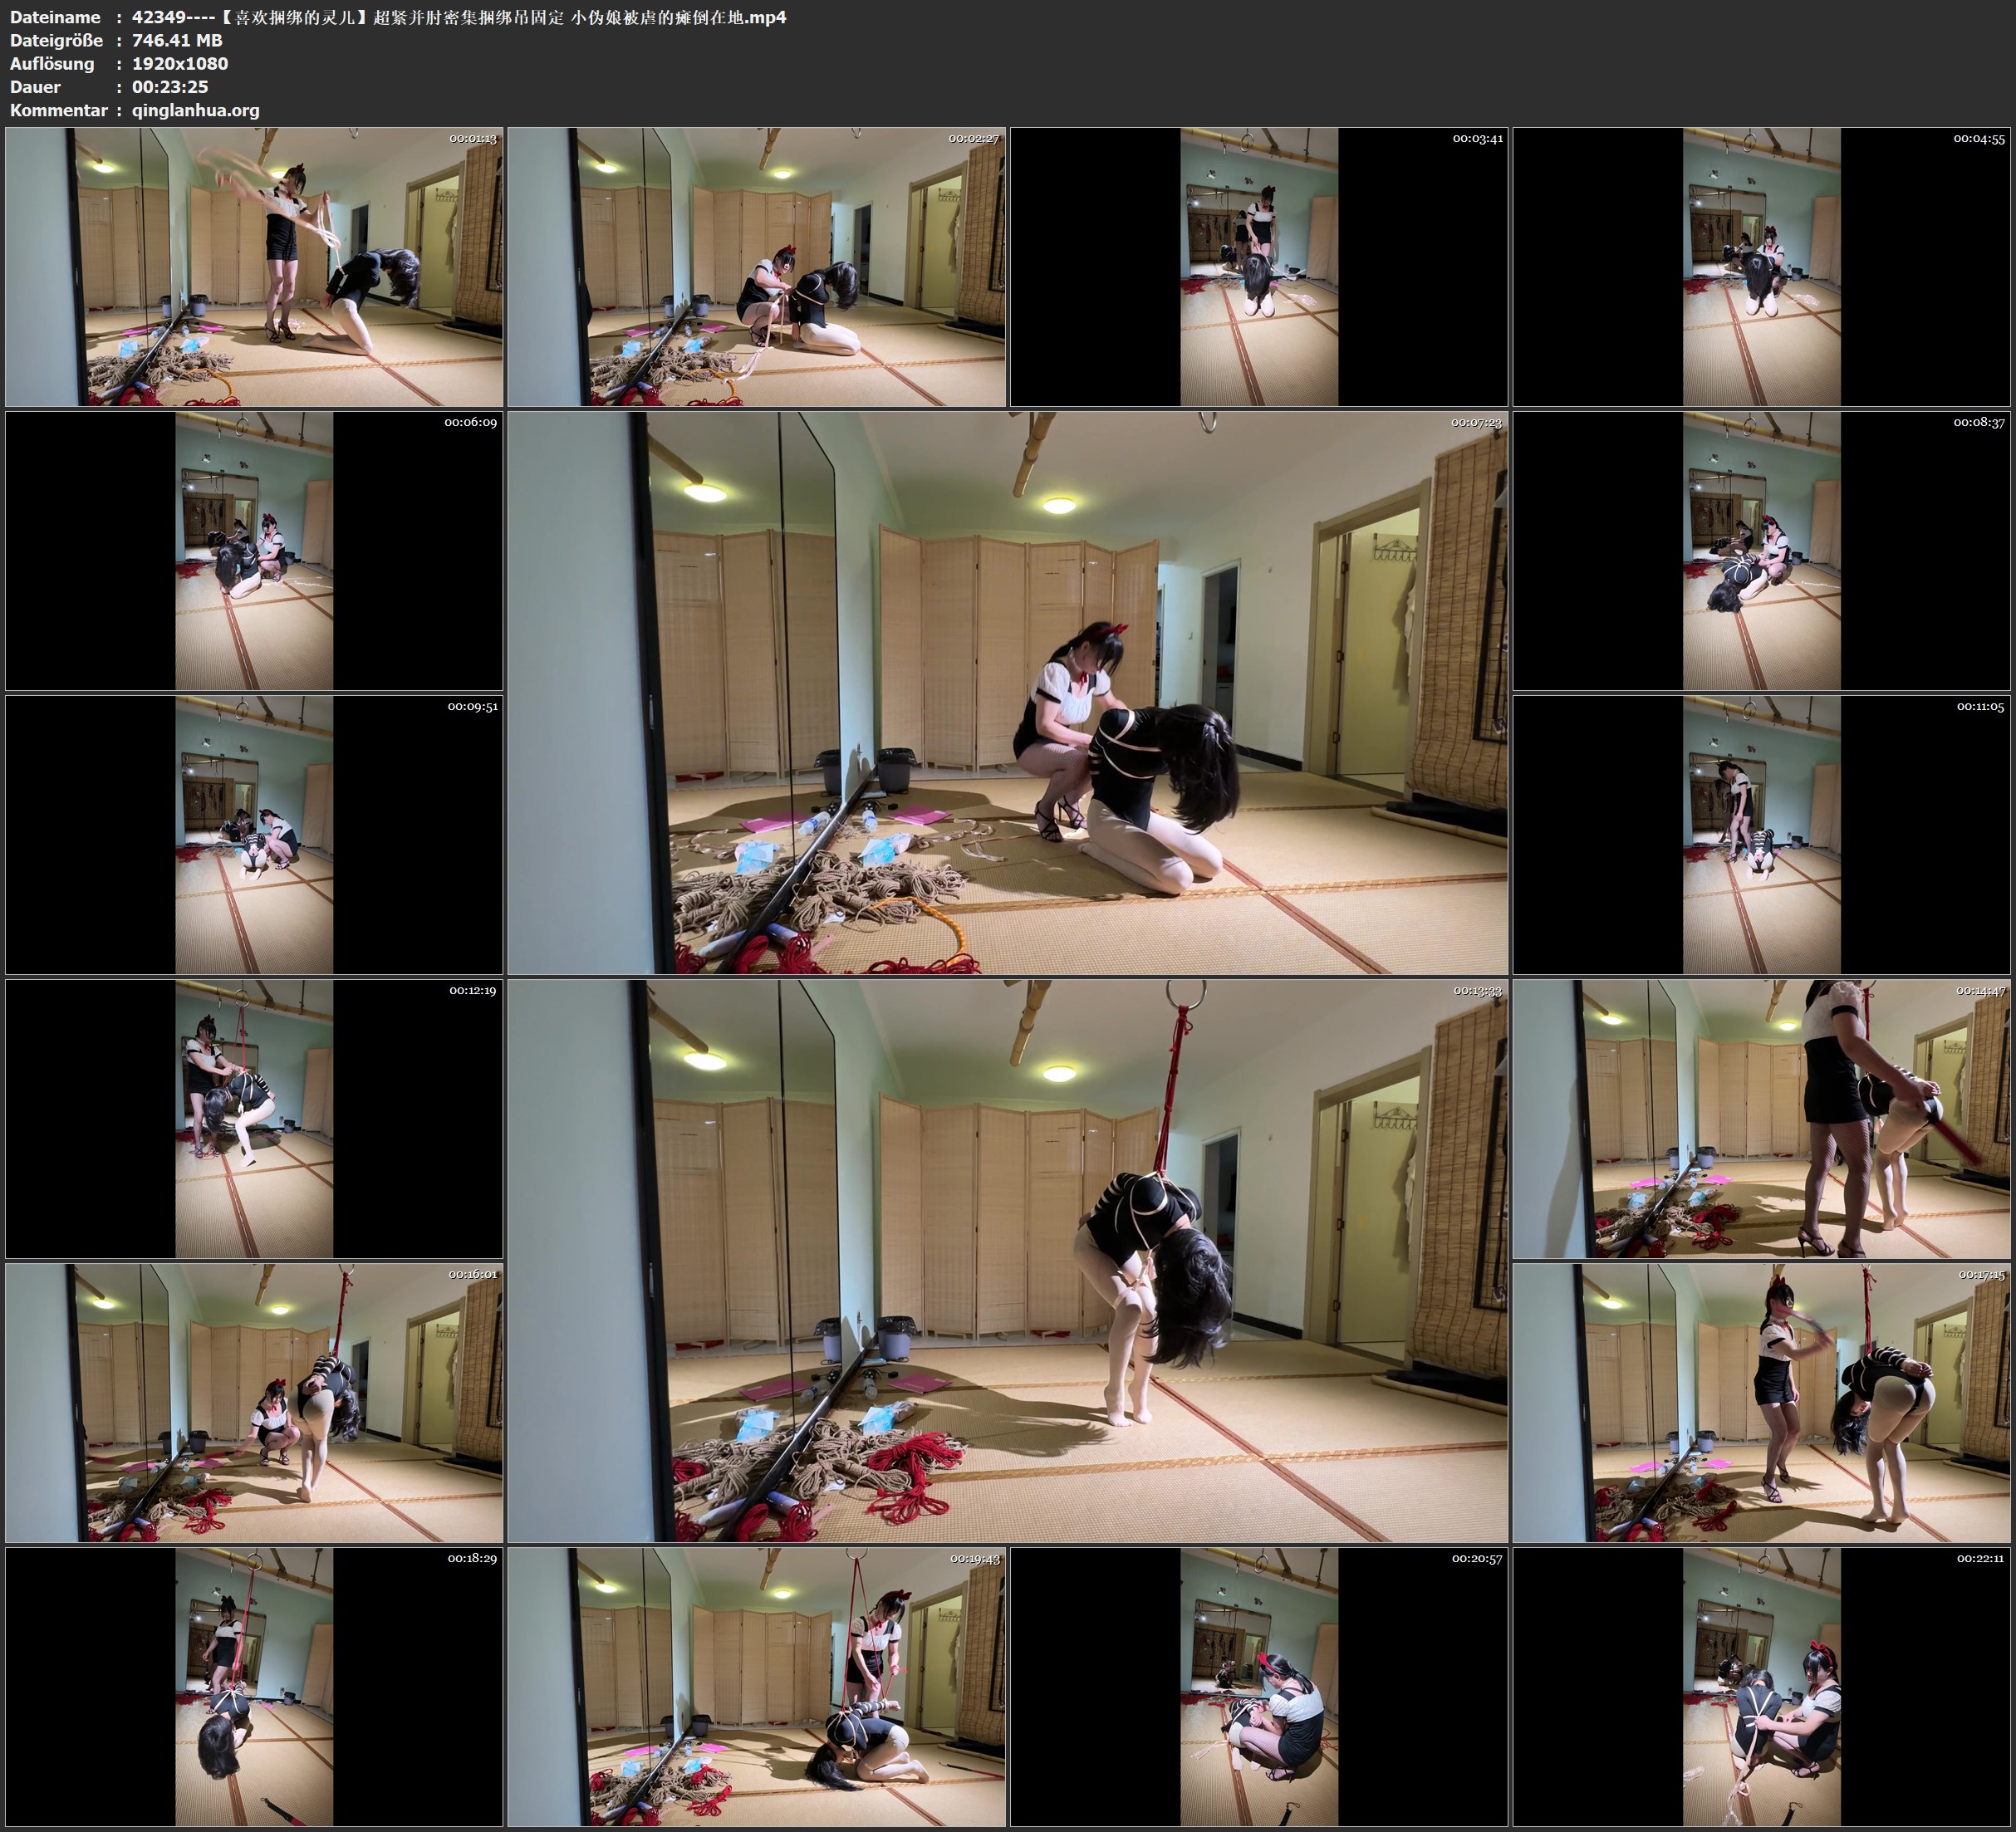Viewport: 2016px width, 1832px height.
Task: Open the frame at 00:16:01
Action: point(254,1403)
